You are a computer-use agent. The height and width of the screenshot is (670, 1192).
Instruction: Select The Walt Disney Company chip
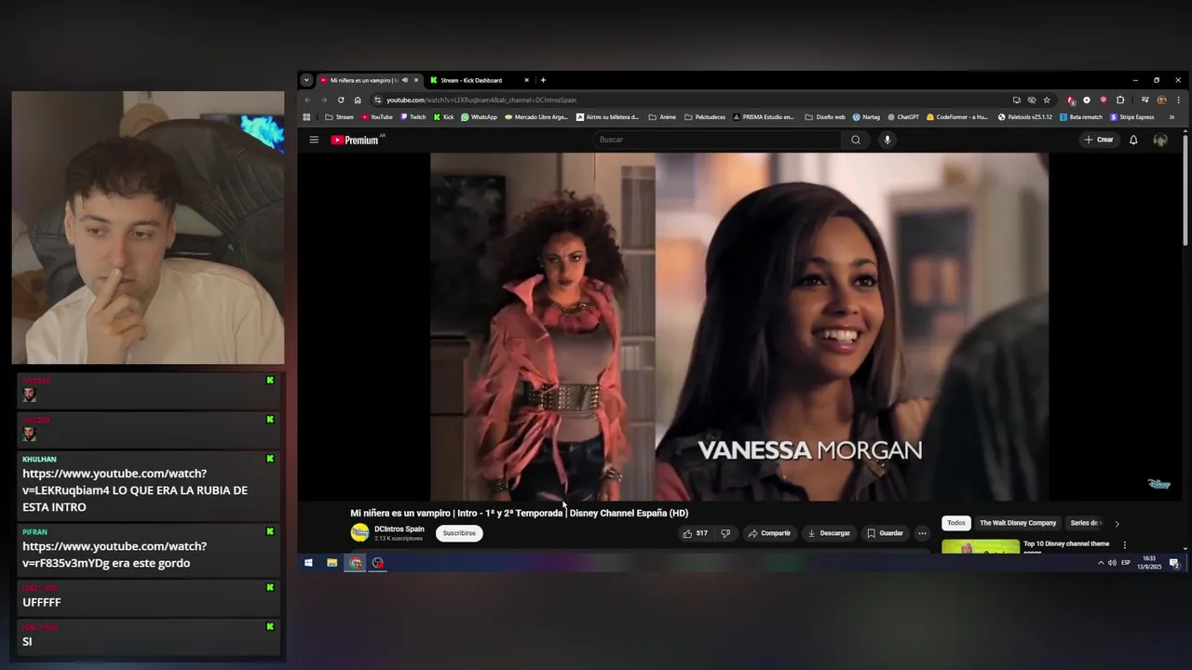coord(1018,523)
